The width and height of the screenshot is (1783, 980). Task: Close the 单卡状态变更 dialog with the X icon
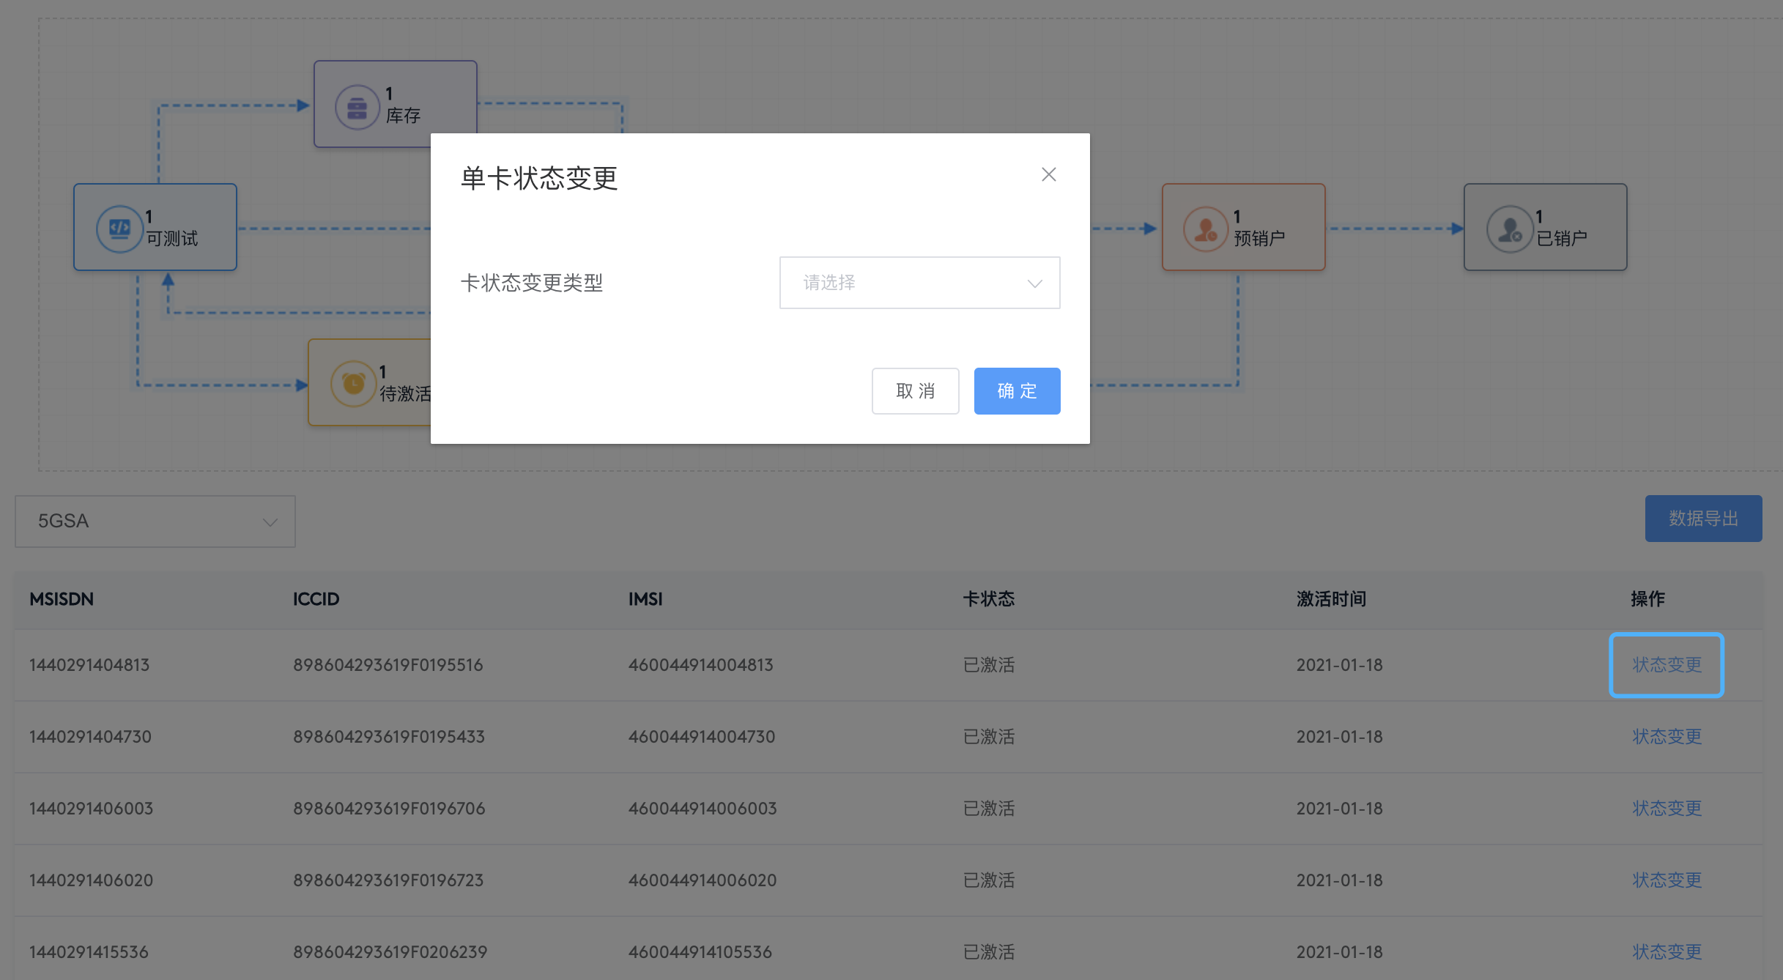(1048, 174)
